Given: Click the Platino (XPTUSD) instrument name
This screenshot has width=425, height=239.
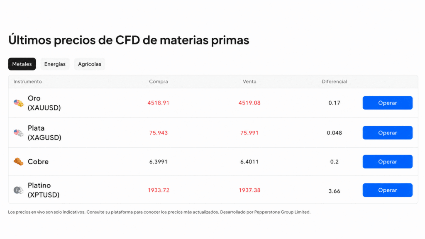Looking at the screenshot, I should pyautogui.click(x=43, y=190).
